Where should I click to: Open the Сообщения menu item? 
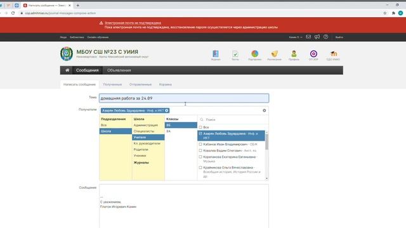[x=88, y=70]
